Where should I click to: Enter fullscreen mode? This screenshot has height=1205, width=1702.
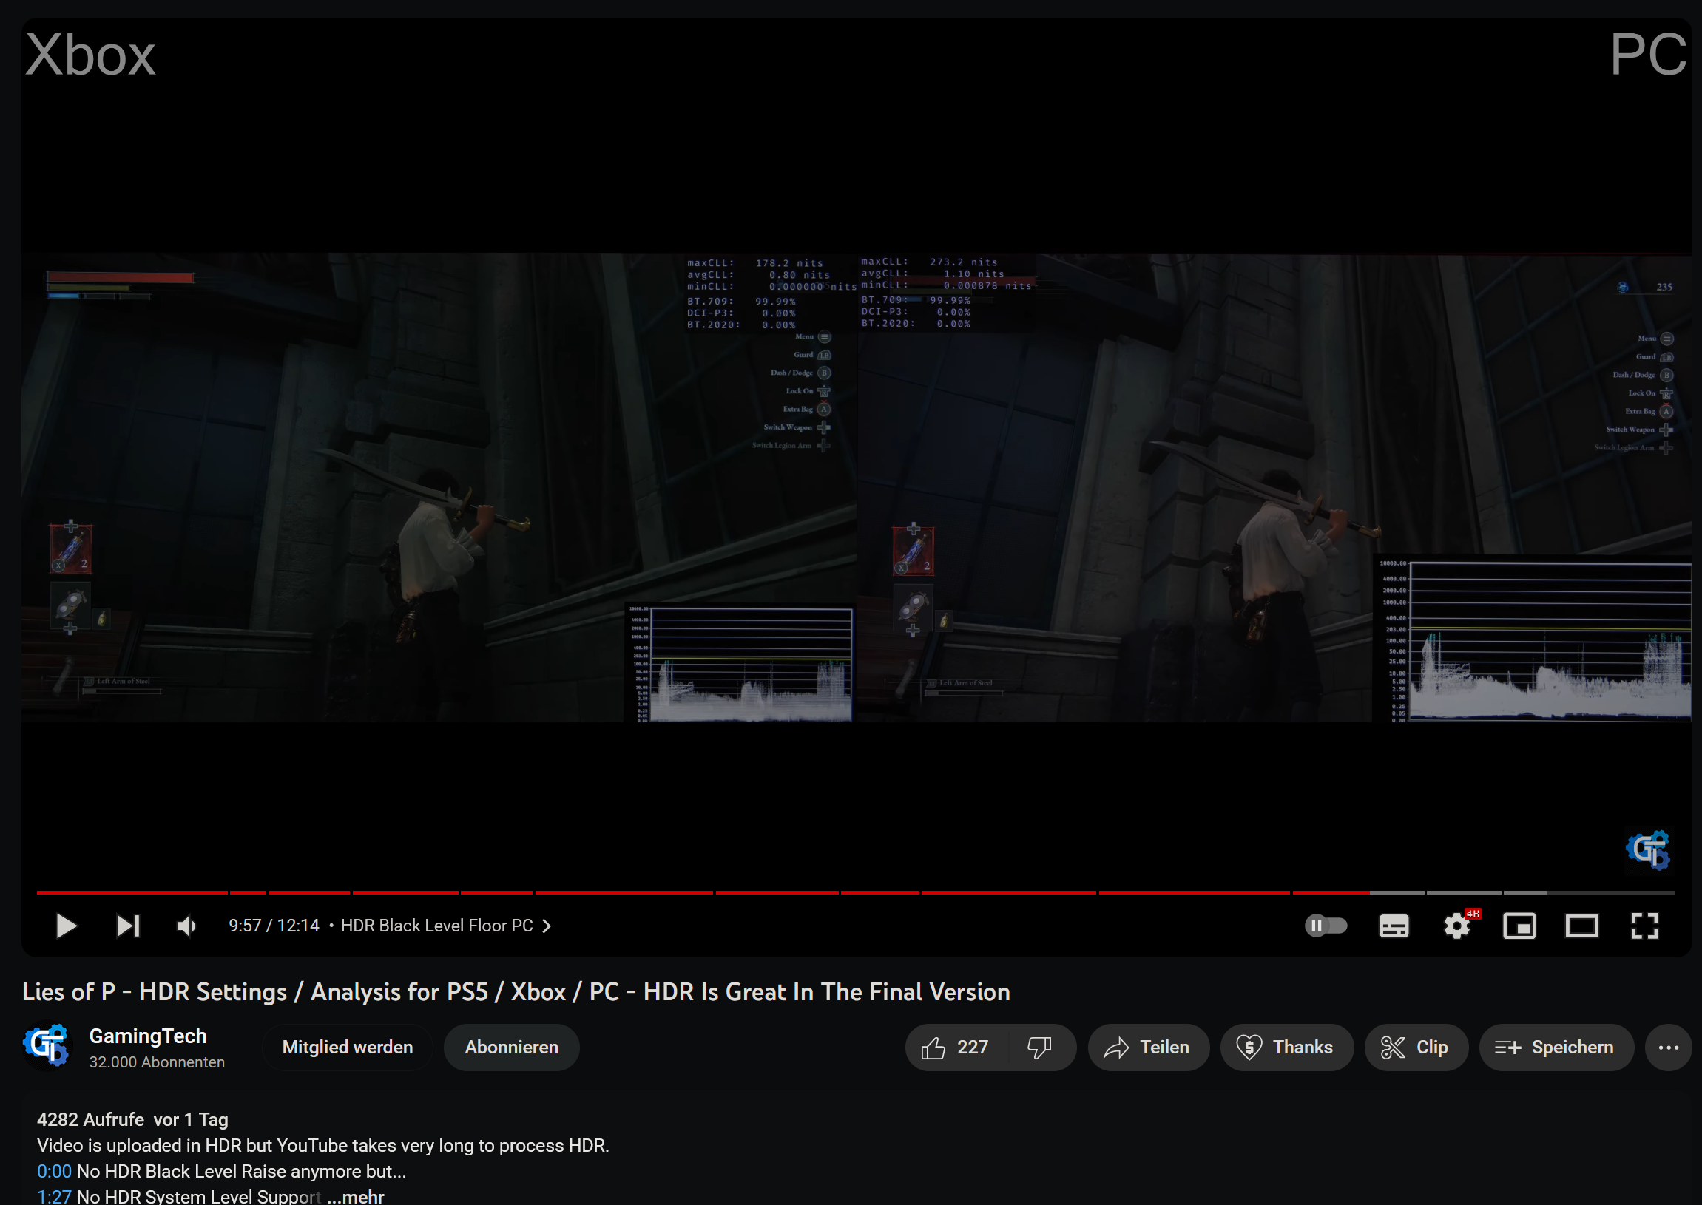pyautogui.click(x=1644, y=926)
